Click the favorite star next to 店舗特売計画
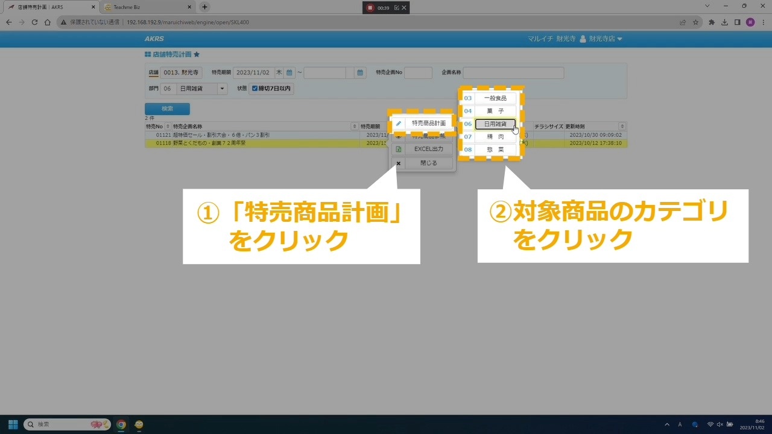772x434 pixels. [x=197, y=54]
